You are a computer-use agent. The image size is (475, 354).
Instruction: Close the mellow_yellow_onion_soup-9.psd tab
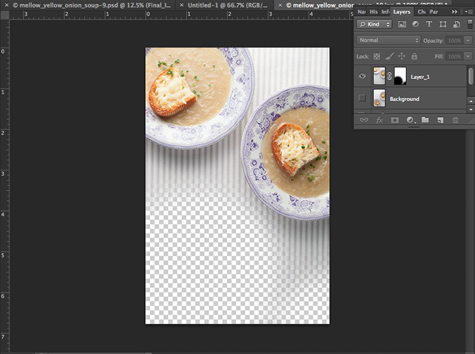pyautogui.click(x=7, y=5)
